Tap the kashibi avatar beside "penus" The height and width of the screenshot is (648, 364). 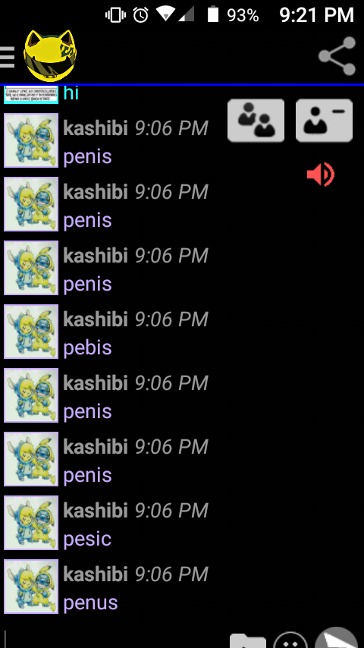coord(31,587)
